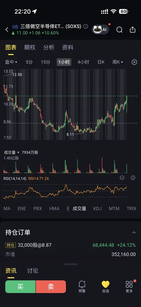This screenshot has height=307, width=141.
Task: Open 更多 grid menu
Action: point(129,287)
